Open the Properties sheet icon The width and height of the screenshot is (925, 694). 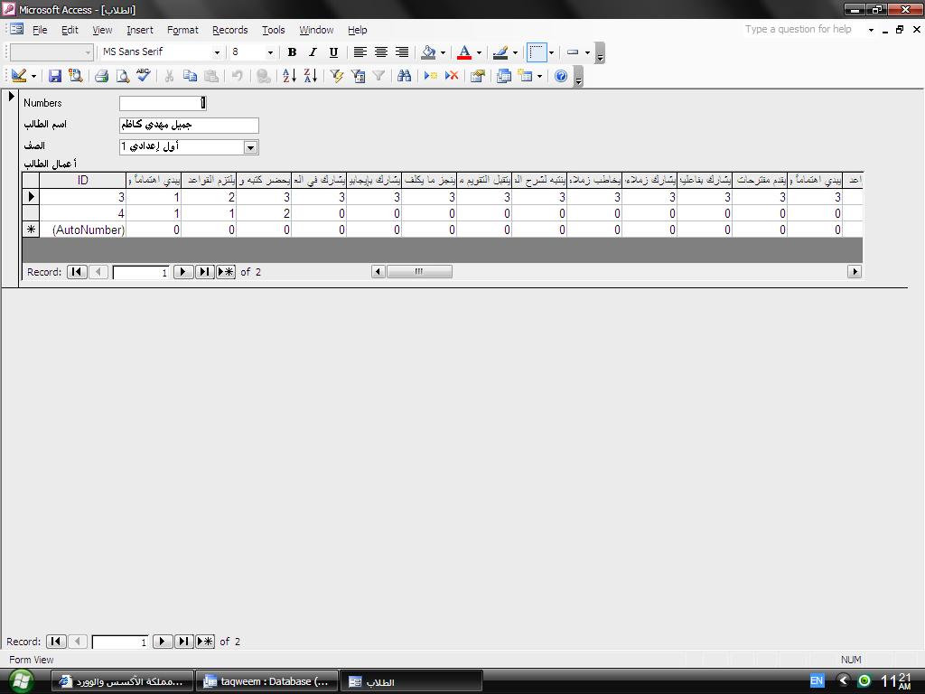click(478, 76)
